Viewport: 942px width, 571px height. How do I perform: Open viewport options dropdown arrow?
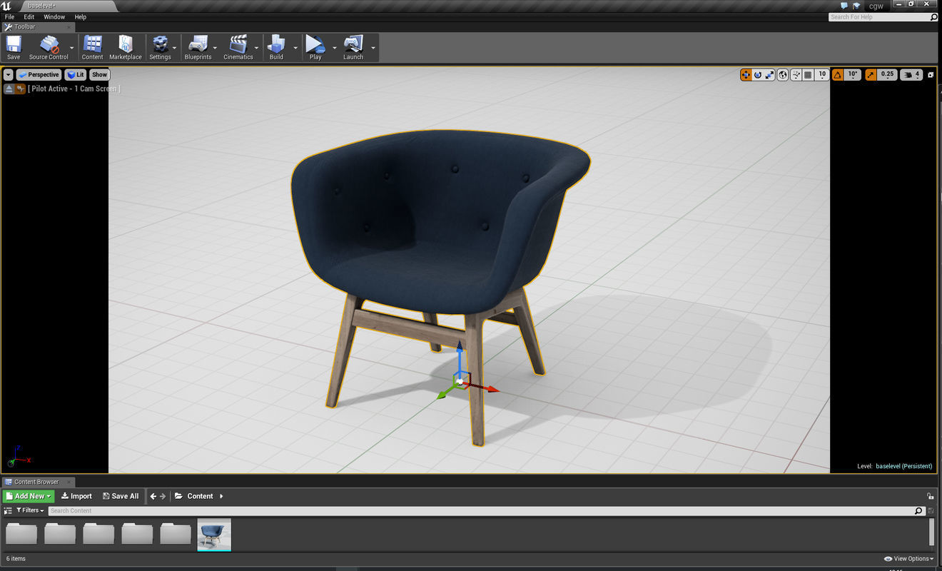tap(9, 74)
